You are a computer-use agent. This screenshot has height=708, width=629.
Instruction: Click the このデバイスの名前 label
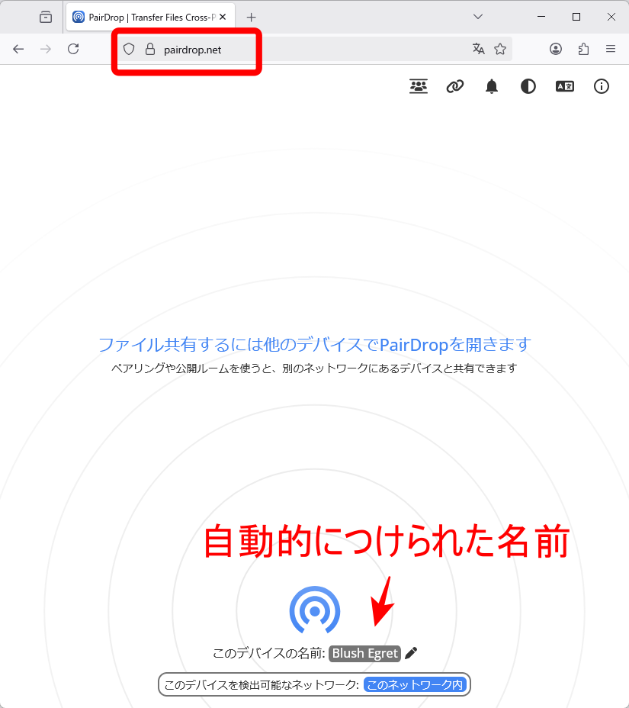269,653
